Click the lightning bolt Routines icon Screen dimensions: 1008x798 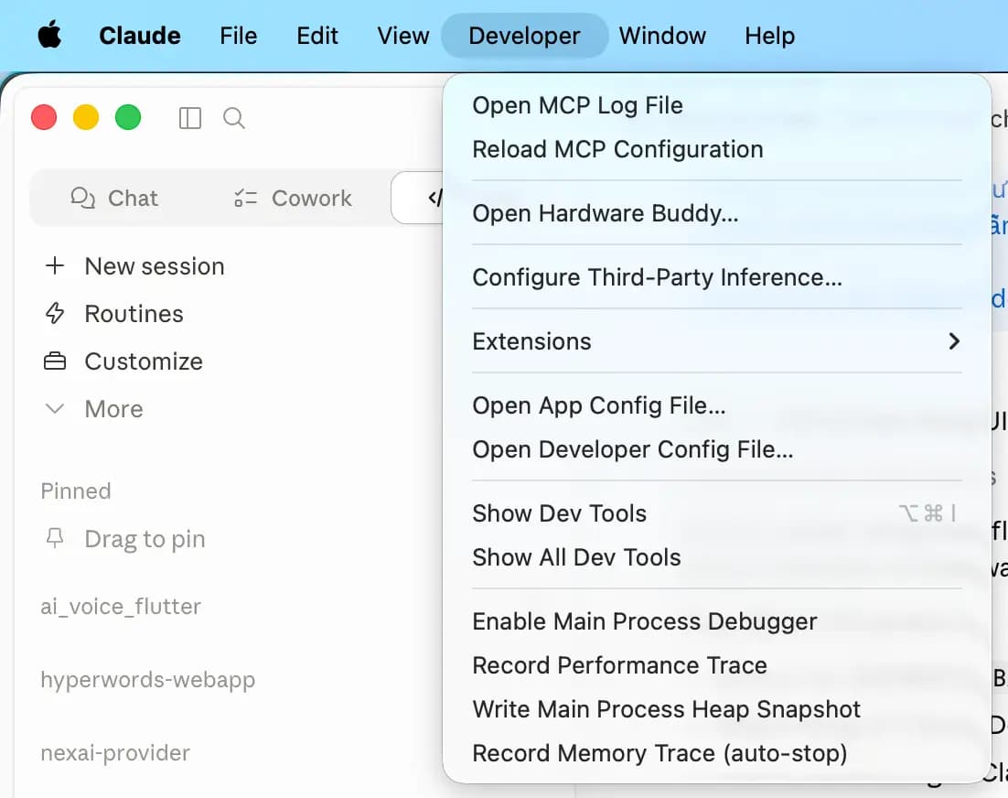[x=55, y=313]
